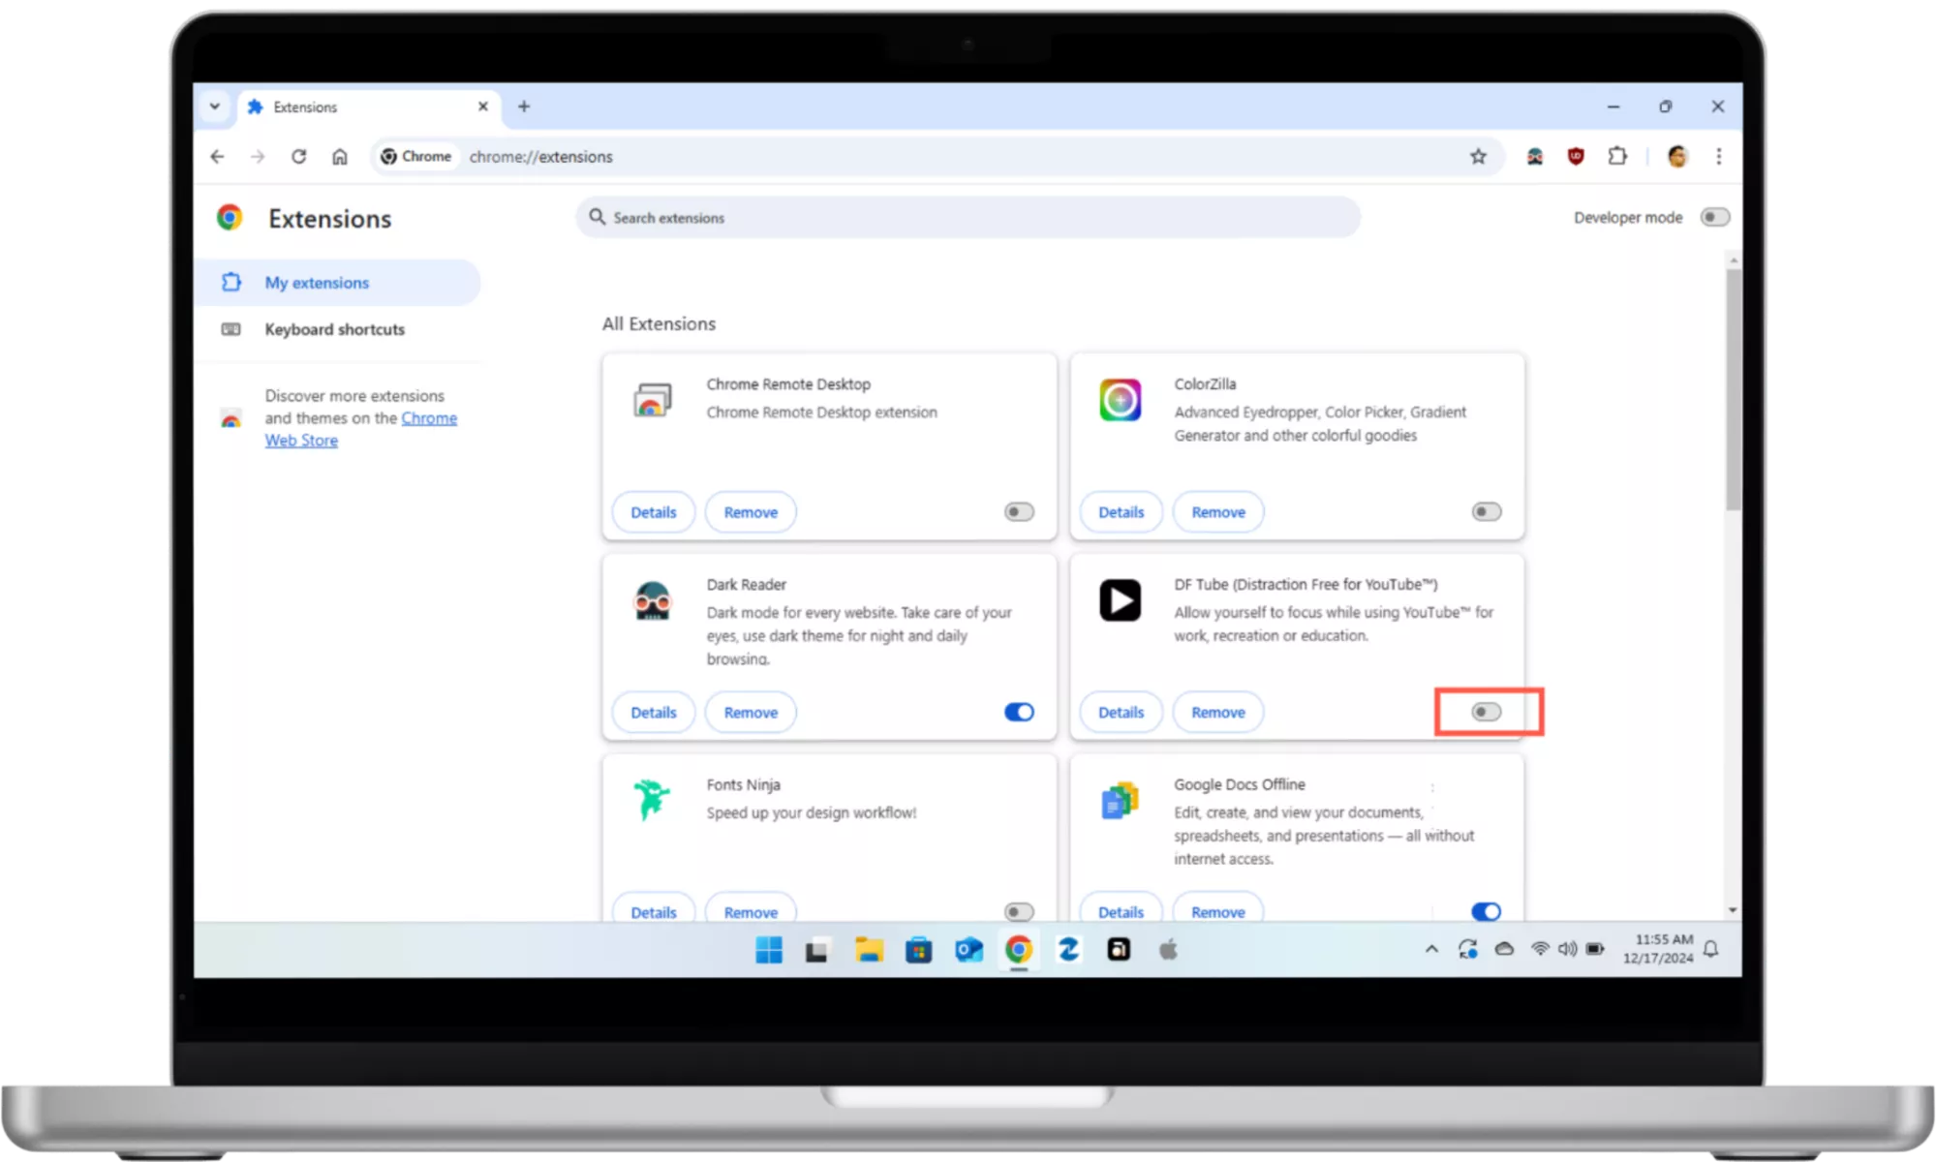The image size is (1936, 1162).
Task: Turn on ColorZilla extension toggle
Action: pyautogui.click(x=1486, y=512)
